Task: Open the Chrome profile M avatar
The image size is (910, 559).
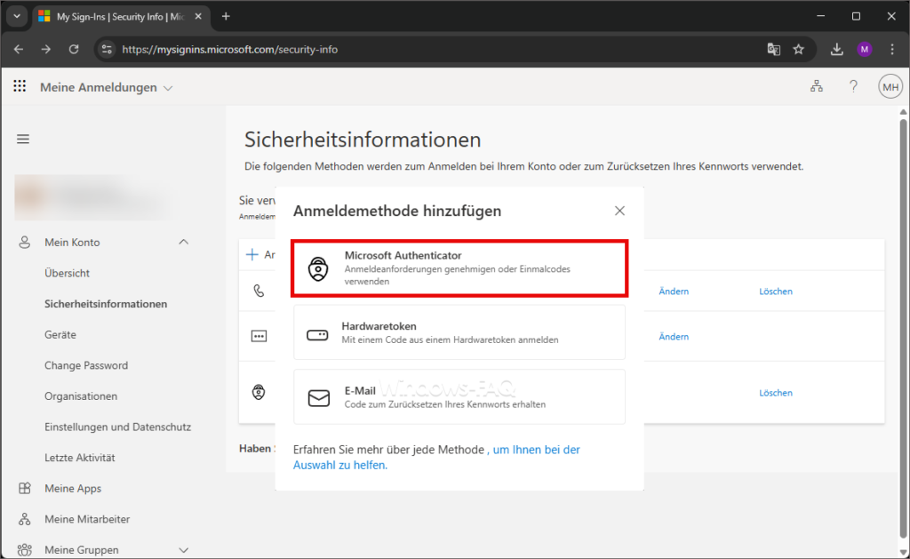Action: click(865, 50)
